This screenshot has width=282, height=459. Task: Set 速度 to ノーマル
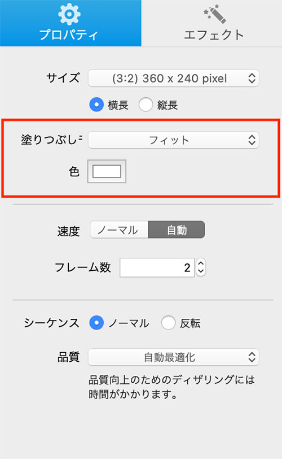point(119,230)
